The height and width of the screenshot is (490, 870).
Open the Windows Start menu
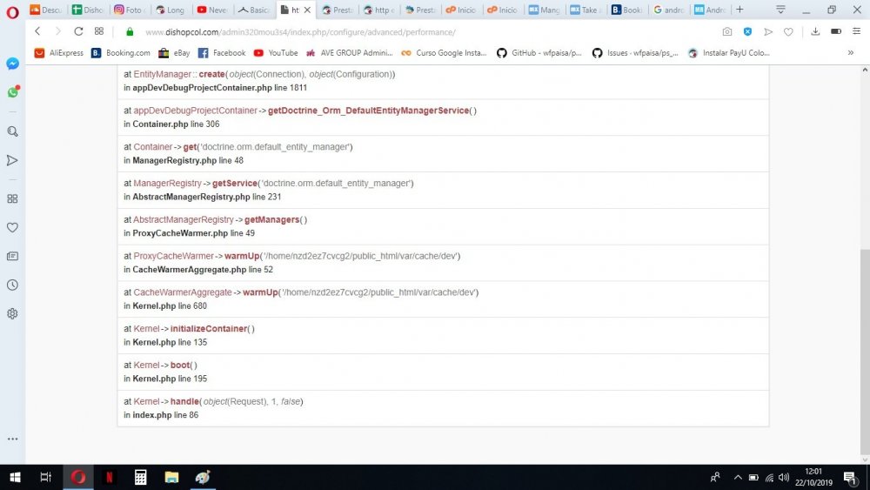16,477
